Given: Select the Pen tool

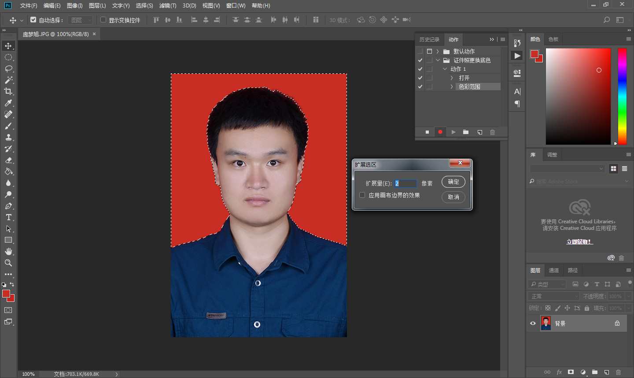Looking at the screenshot, I should 8,206.
